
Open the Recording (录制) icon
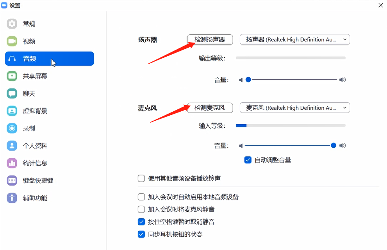pos(12,128)
